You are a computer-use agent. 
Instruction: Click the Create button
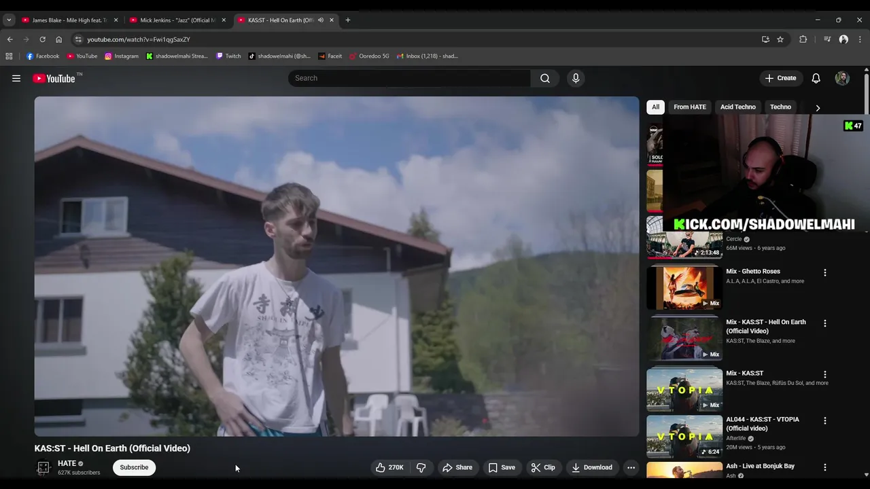780,78
